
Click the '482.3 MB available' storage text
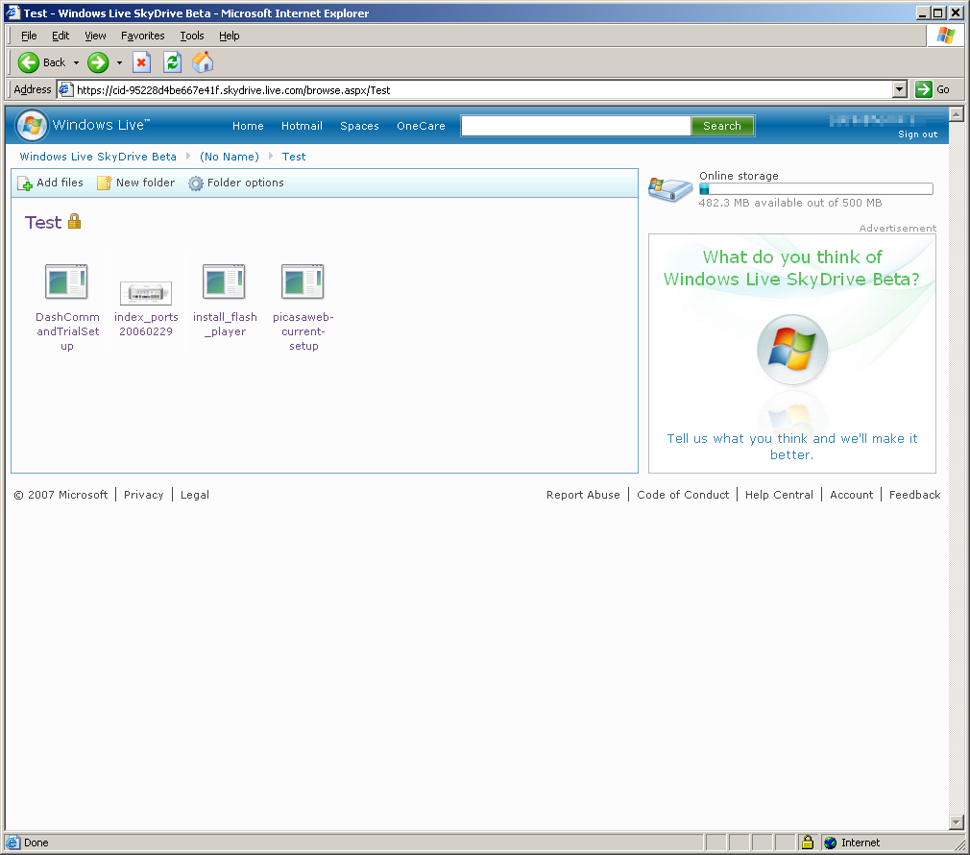pyautogui.click(x=790, y=203)
